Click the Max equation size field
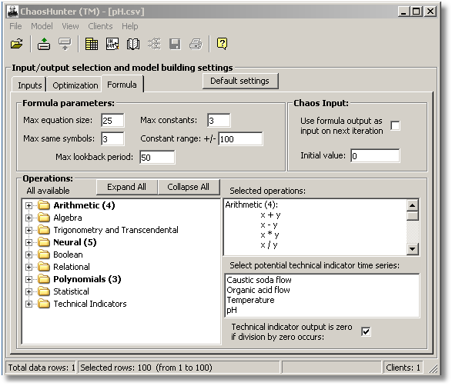This screenshot has height=386, width=452. click(x=112, y=120)
